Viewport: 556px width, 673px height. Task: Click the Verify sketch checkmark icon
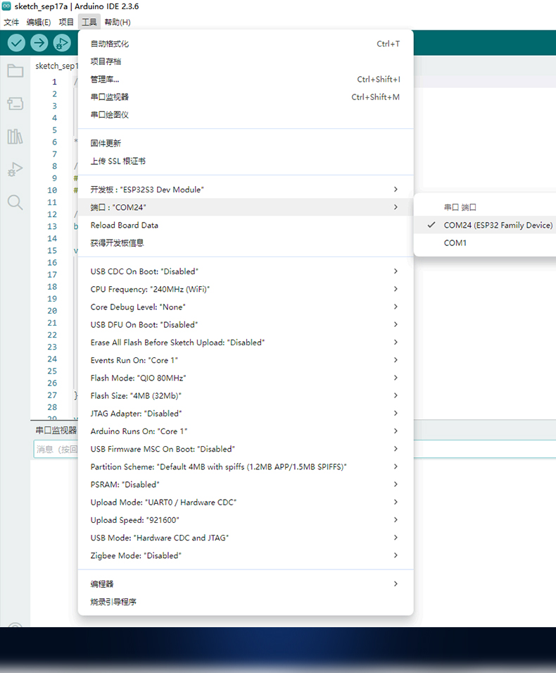(16, 43)
